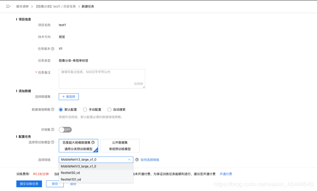Click the 保存 button
The width and height of the screenshot is (317, 191).
tap(55, 184)
